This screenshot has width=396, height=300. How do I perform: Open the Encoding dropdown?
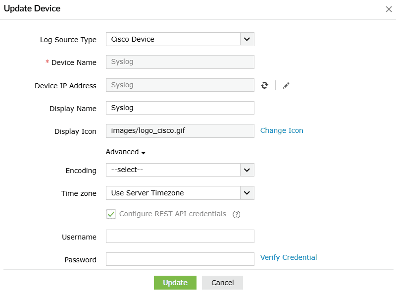[x=180, y=170]
